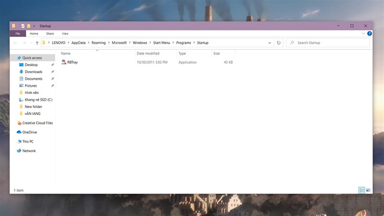Viewport: 384px width, 216px height.
Task: Refresh the Startup folder
Action: (x=279, y=43)
